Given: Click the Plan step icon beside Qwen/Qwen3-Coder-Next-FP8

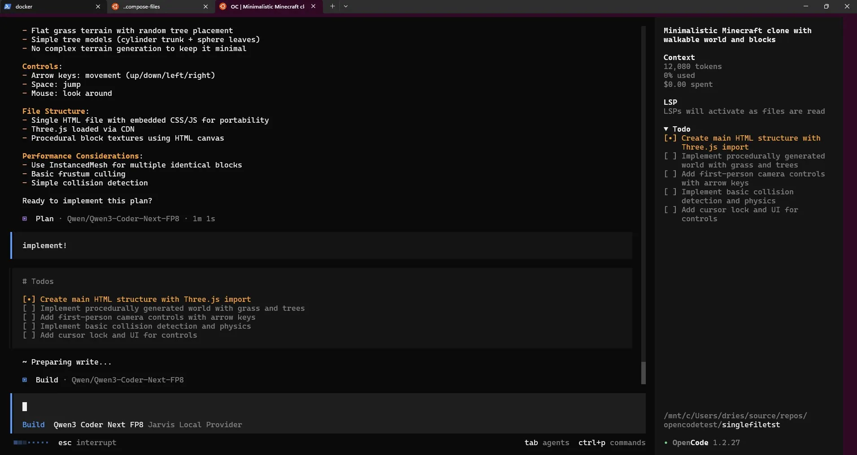Looking at the screenshot, I should (25, 219).
